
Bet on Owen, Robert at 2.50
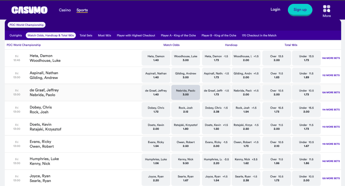pyautogui.click(x=185, y=144)
